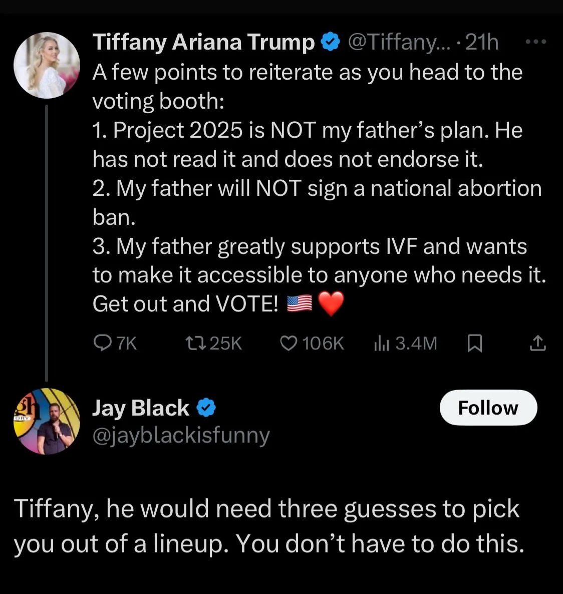Click the blue verified badge beside Tiffany Ariana Trump

[331, 42]
